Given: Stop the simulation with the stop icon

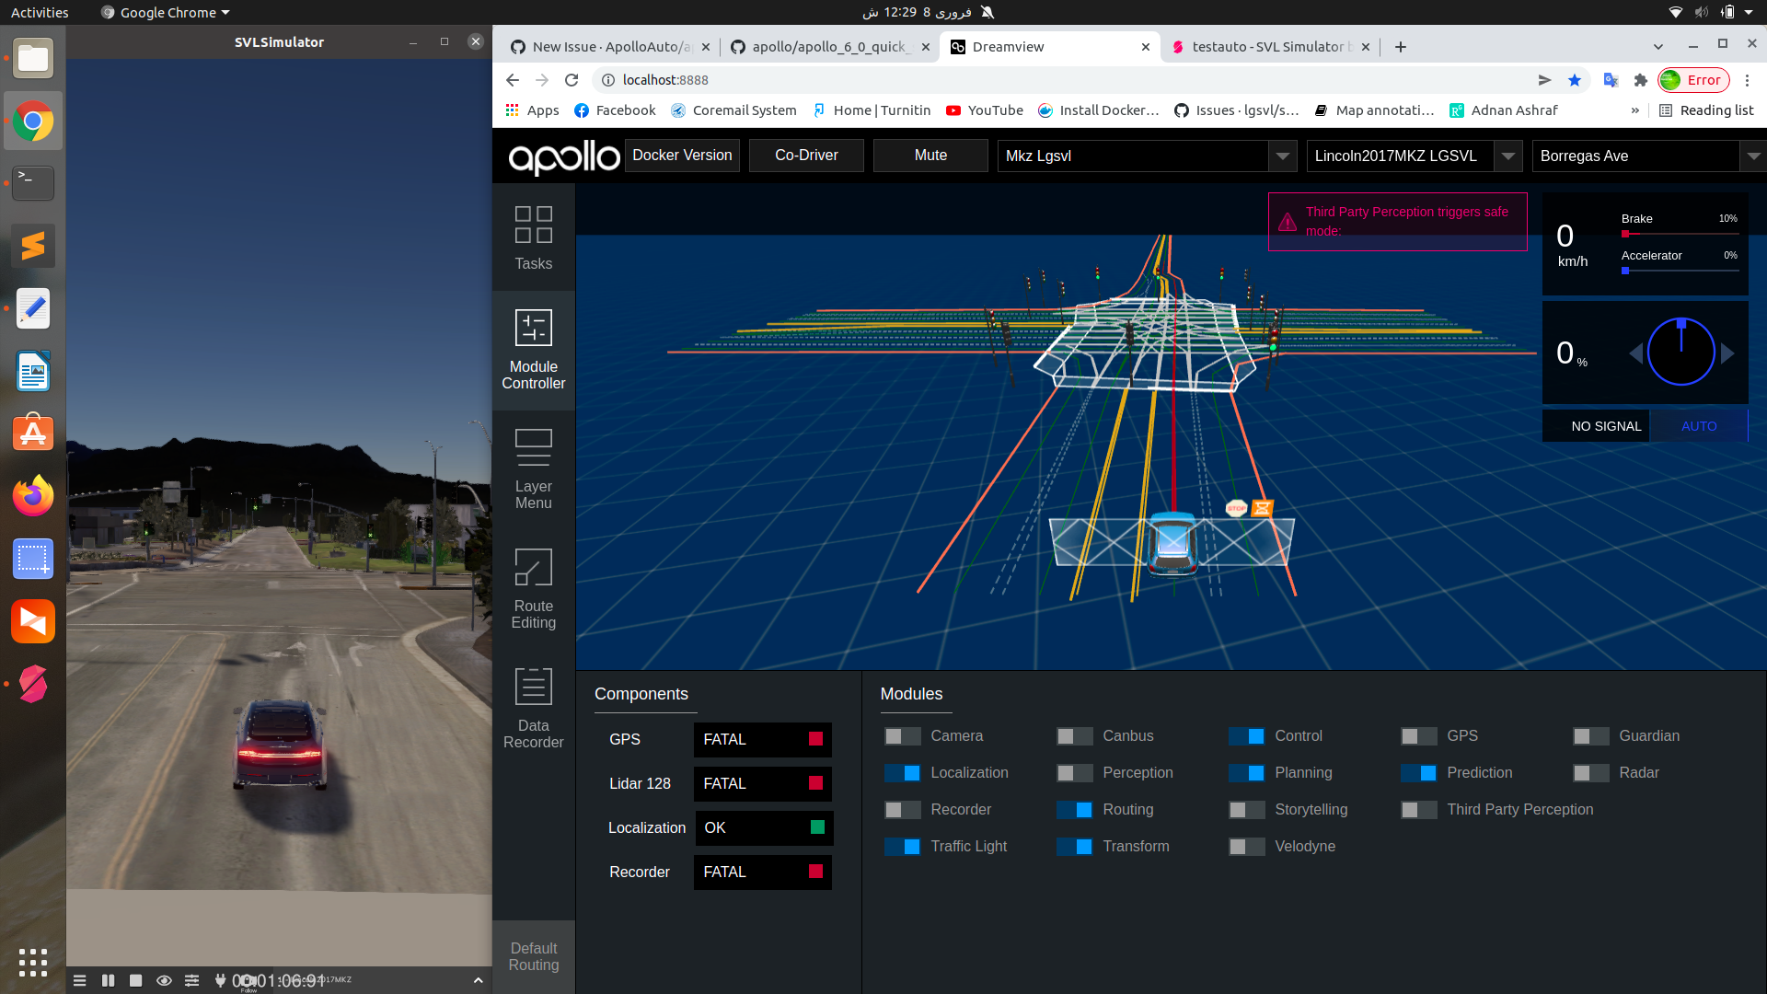Looking at the screenshot, I should [x=135, y=980].
